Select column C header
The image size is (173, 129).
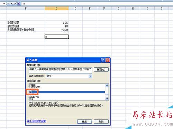[56, 8]
